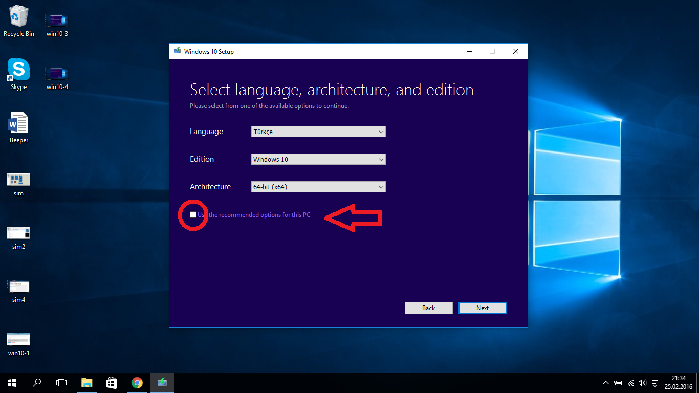This screenshot has width=699, height=393.
Task: Open the sim image on the desktop
Action: click(x=18, y=179)
